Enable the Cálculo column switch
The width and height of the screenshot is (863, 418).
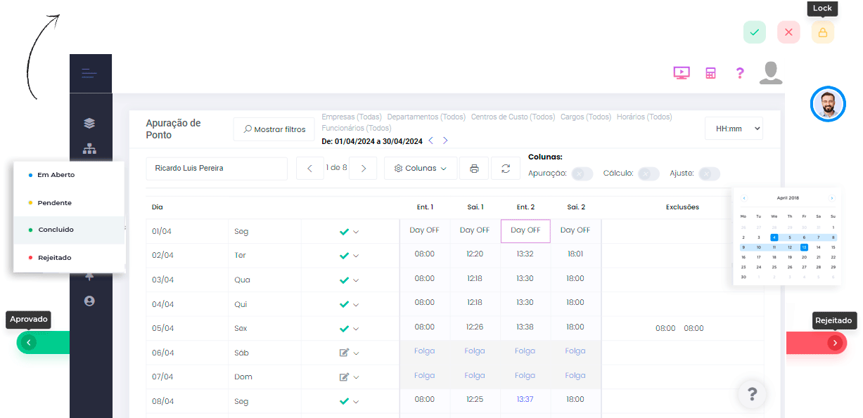(x=648, y=174)
